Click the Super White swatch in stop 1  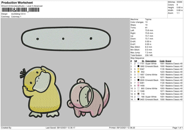(x=139, y=63)
